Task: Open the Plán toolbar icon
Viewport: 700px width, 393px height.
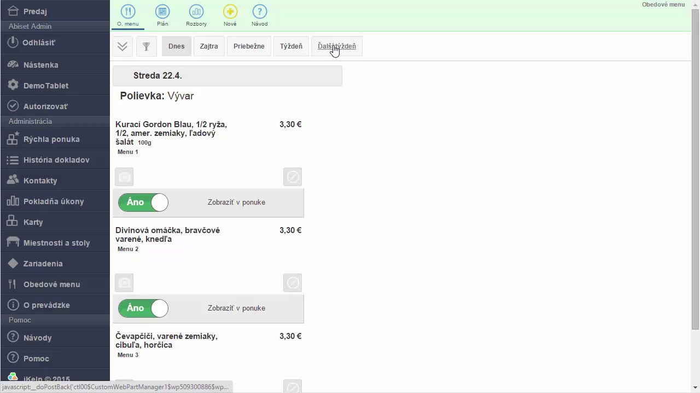Action: pyautogui.click(x=162, y=11)
